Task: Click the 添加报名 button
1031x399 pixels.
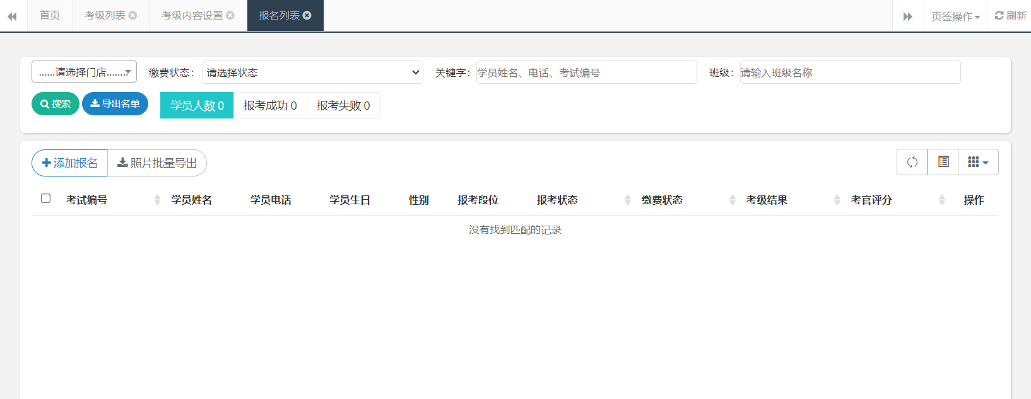Action: (x=69, y=163)
